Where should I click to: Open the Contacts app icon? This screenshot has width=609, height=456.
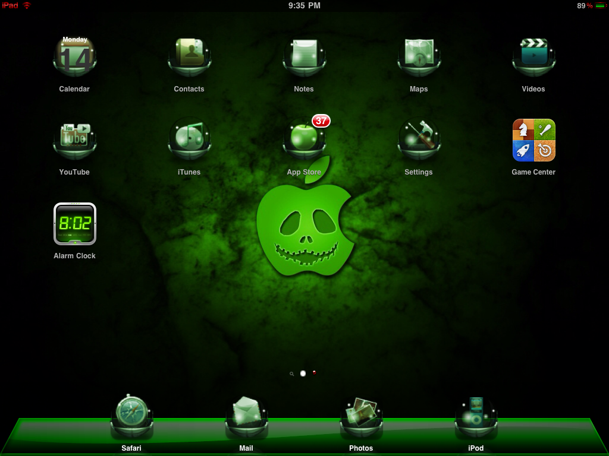pyautogui.click(x=190, y=56)
